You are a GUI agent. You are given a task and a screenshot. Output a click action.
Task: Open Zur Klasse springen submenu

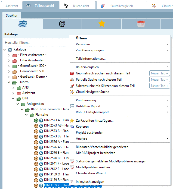click(120, 50)
